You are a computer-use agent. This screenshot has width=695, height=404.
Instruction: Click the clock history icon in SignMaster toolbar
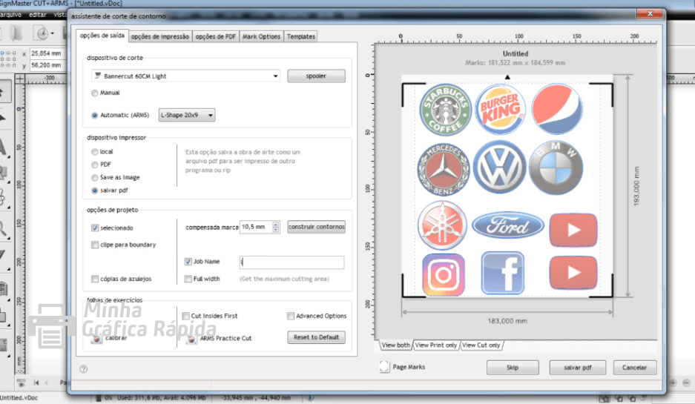[42, 33]
